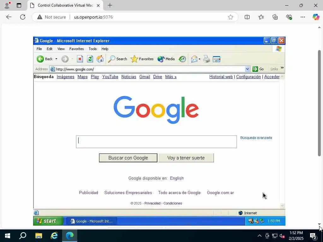
Task: Click the IE Refresh page icon
Action: 90,59
